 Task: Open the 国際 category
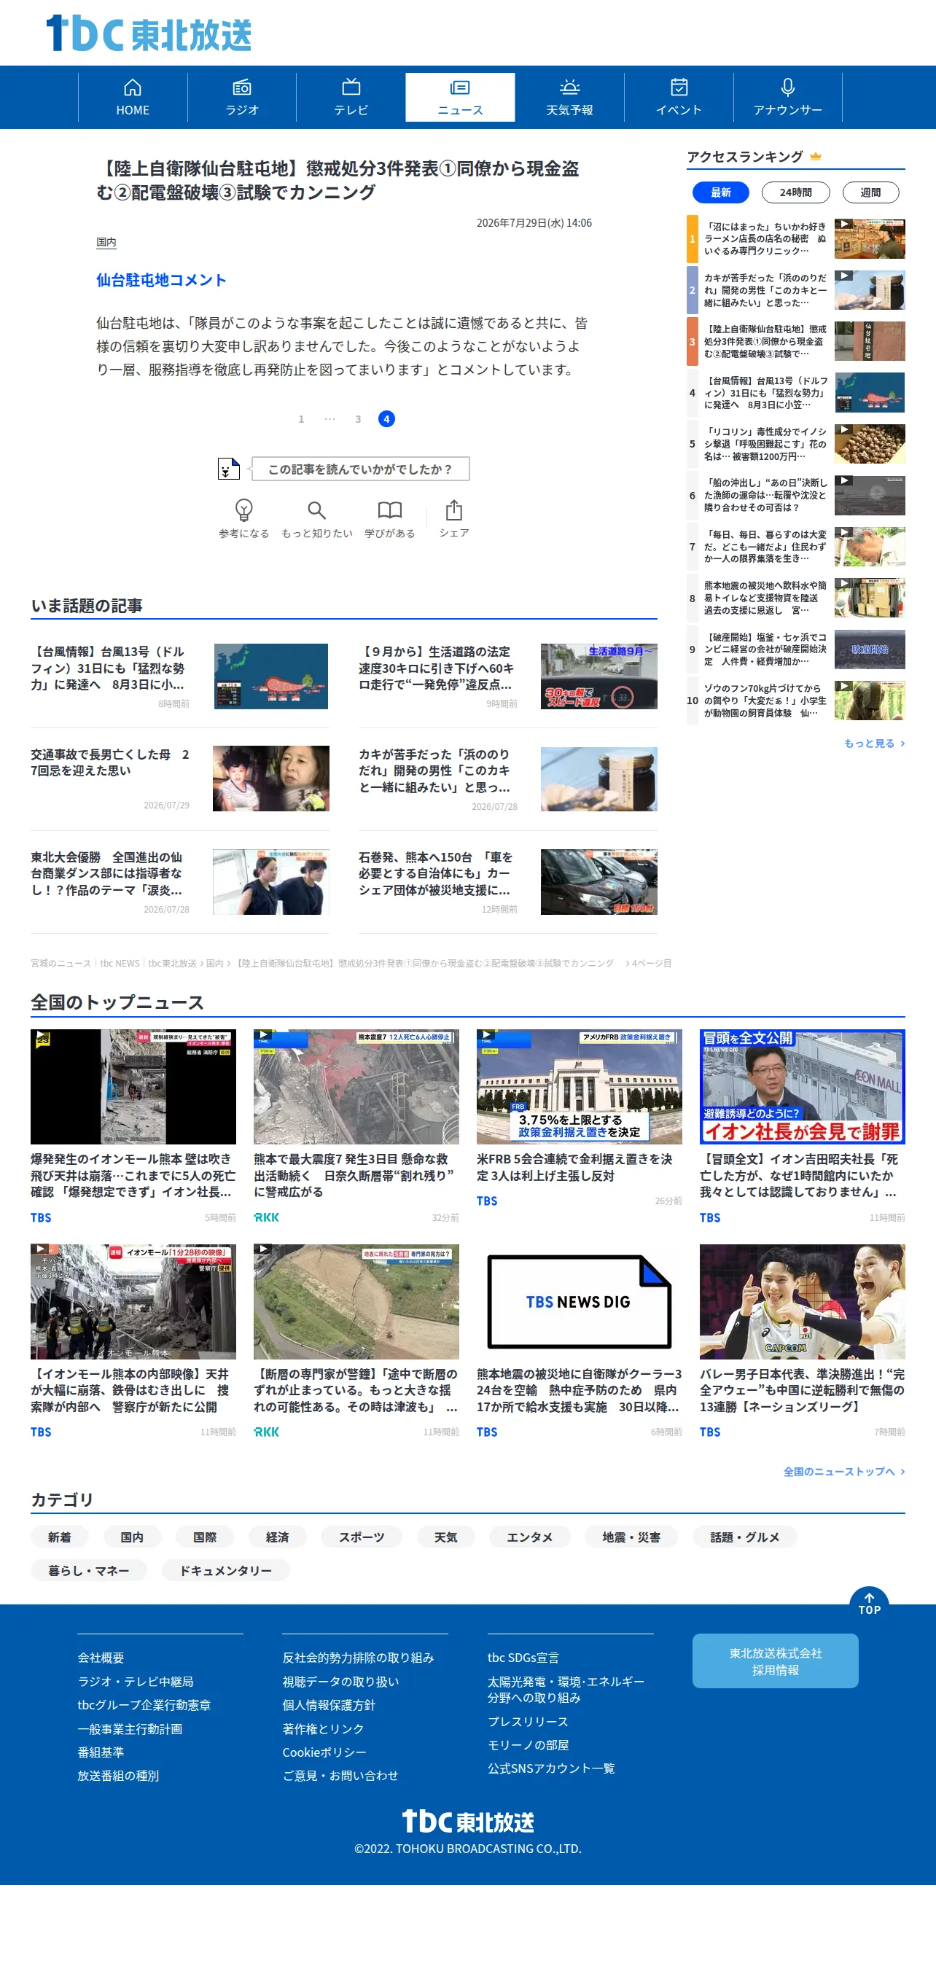205,1537
